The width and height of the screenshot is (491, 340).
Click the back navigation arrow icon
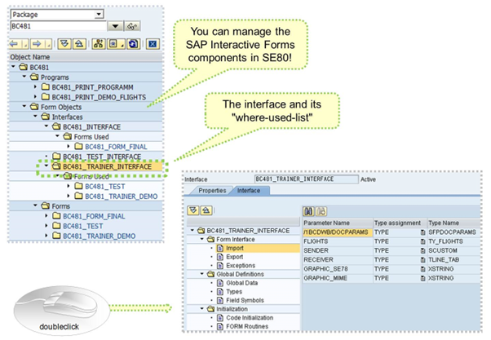coord(15,42)
